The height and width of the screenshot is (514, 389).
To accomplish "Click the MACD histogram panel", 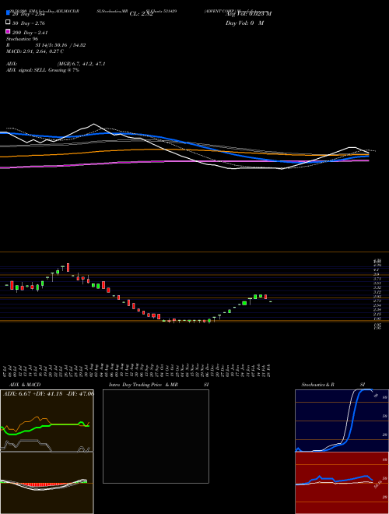I will pyautogui.click(x=47, y=483).
